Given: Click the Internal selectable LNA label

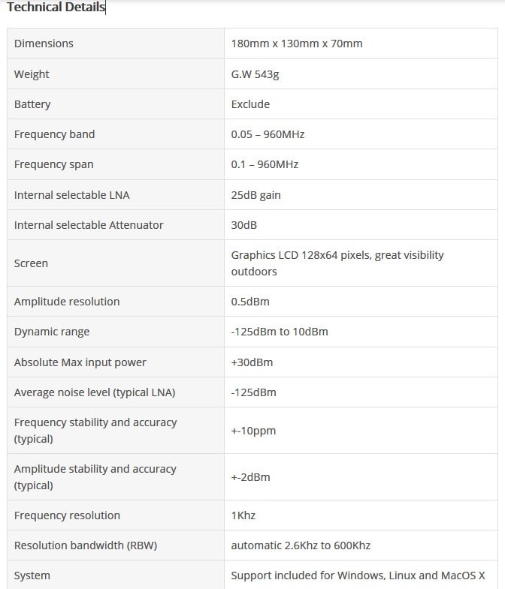Looking at the screenshot, I should coord(71,195).
